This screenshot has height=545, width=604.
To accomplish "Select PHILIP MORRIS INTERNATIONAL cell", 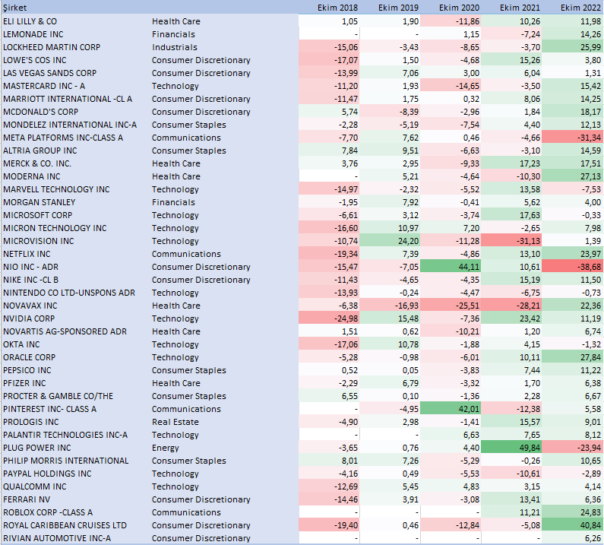I will pyautogui.click(x=66, y=460).
